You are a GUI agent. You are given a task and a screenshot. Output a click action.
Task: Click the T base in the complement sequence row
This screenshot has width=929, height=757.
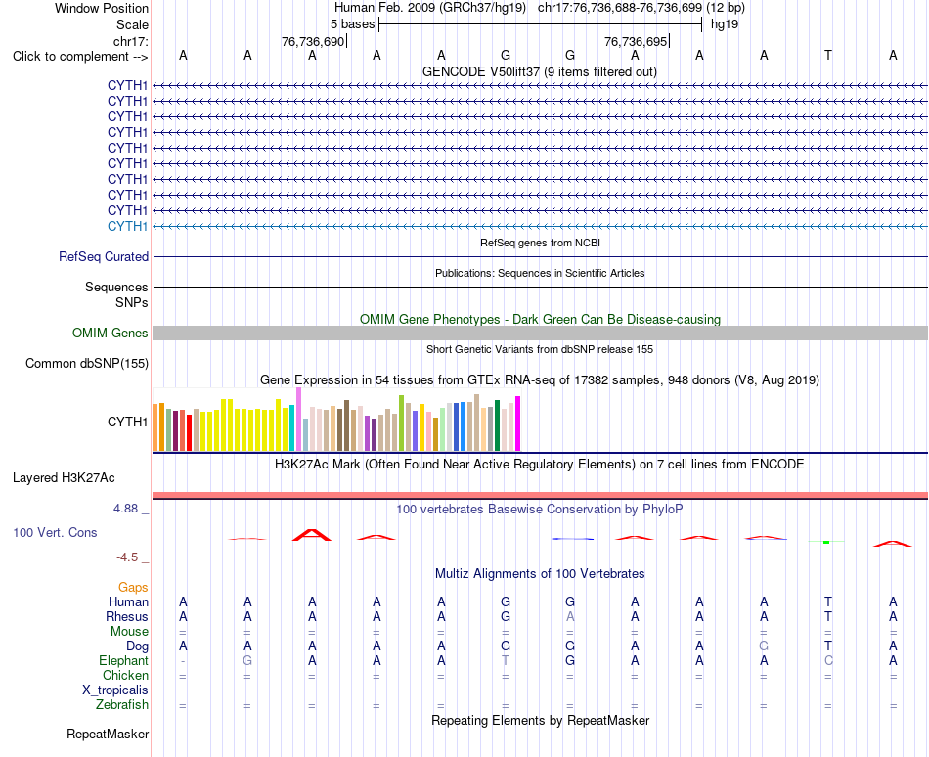828,56
